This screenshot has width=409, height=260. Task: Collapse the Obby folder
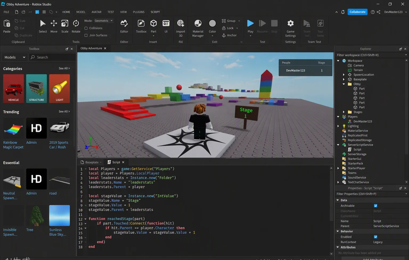pos(344,84)
